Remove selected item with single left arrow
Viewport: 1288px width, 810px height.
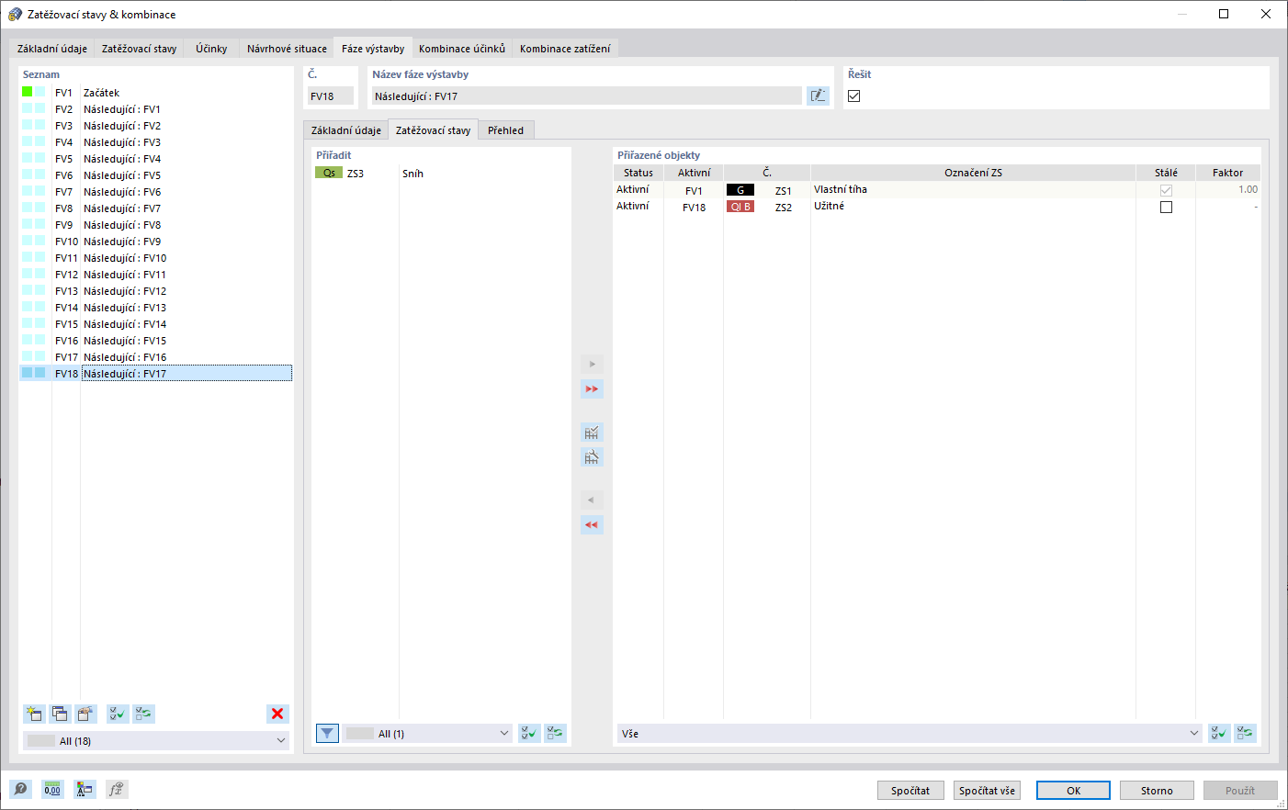(x=592, y=500)
